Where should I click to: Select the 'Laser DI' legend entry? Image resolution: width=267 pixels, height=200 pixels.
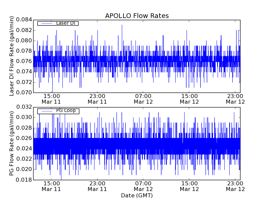[65, 23]
